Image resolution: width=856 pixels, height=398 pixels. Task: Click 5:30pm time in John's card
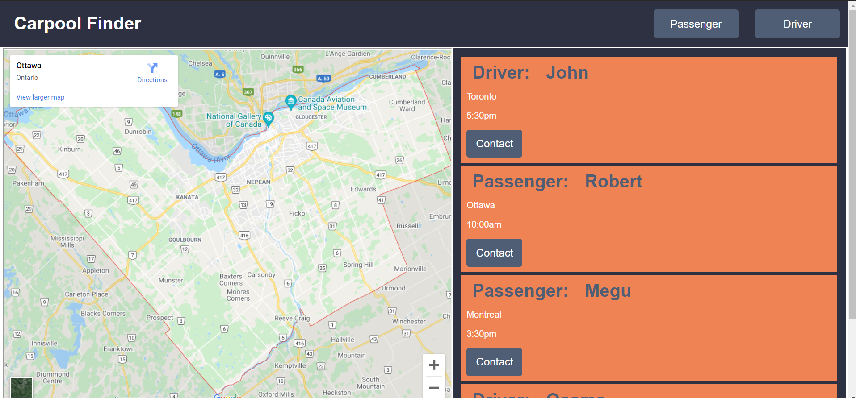(x=481, y=116)
